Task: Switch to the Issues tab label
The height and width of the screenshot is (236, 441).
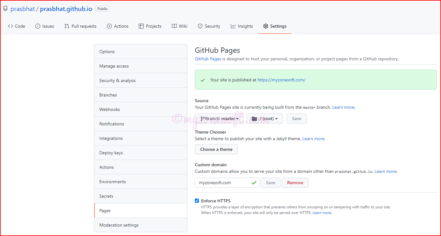Action: tap(48, 26)
